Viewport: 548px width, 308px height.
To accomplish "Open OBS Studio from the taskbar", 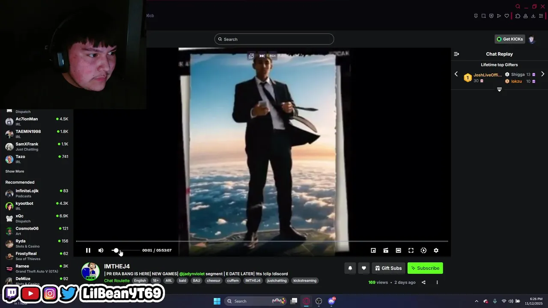I will (319, 301).
